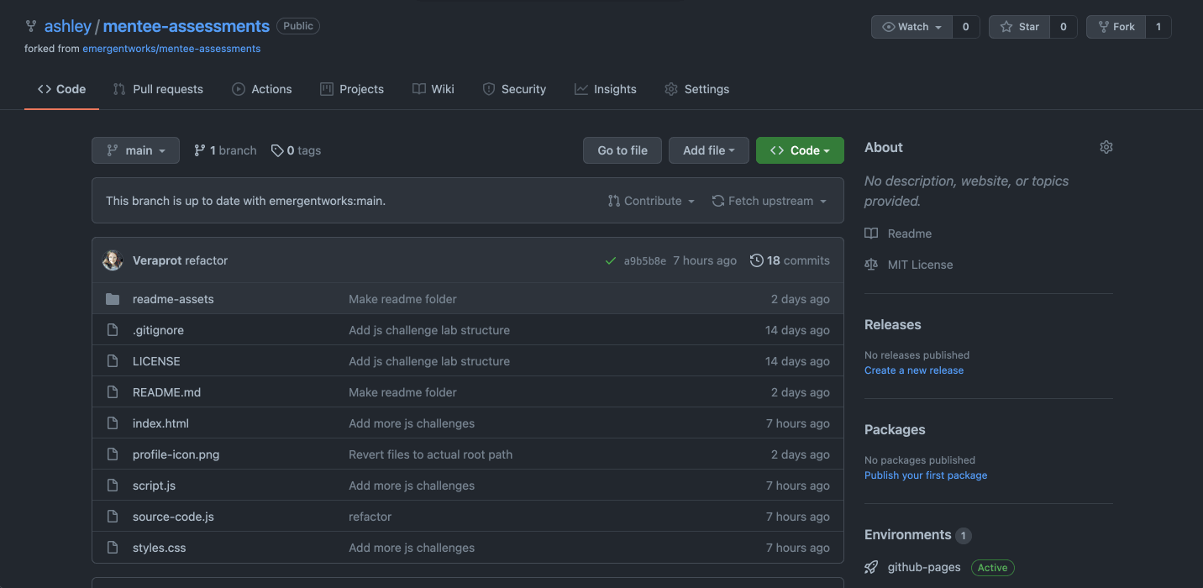Click the history clock icon beside 18 commits
This screenshot has height=588, width=1203.
pos(757,260)
